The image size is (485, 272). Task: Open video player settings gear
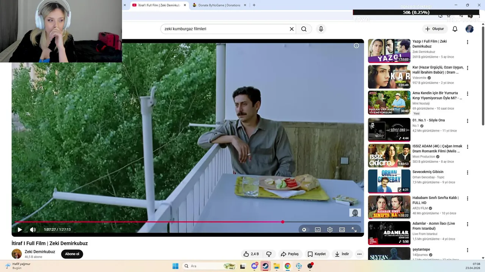330,229
